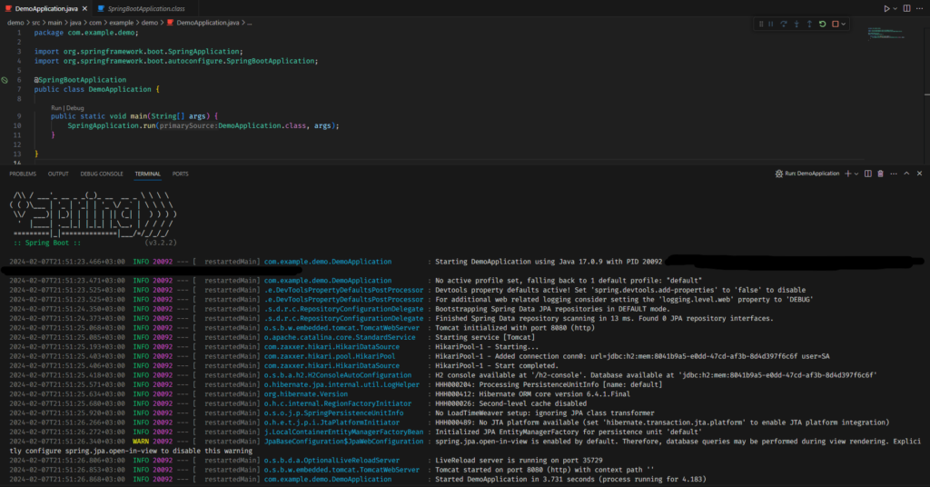Stop the running application with red square
The width and height of the screenshot is (930, 487).
click(x=835, y=23)
